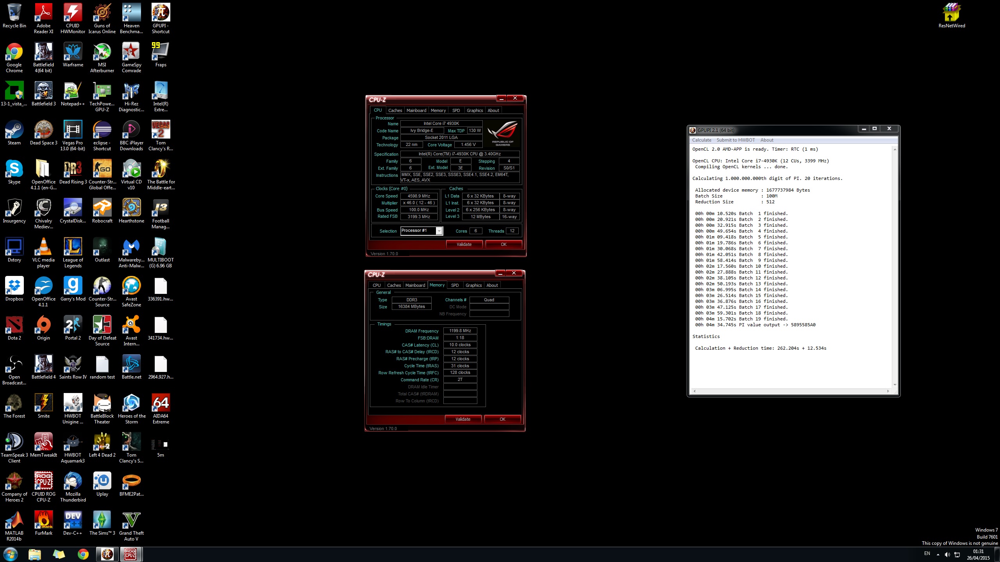
Task: Click the EN language indicator
Action: [x=927, y=553]
